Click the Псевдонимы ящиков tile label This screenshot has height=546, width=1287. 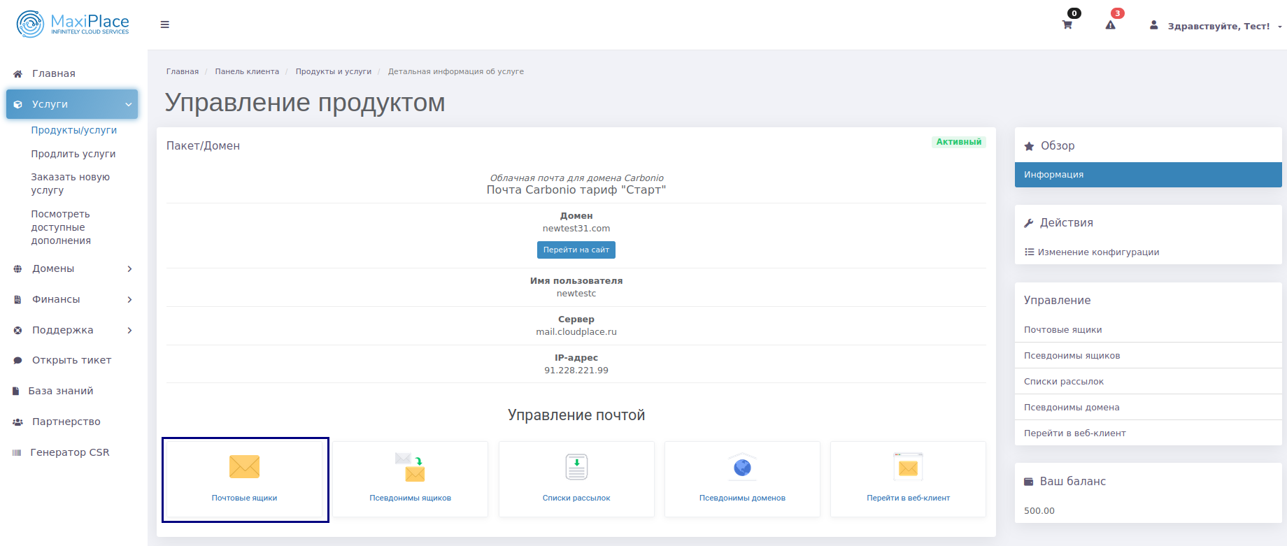pyautogui.click(x=411, y=498)
